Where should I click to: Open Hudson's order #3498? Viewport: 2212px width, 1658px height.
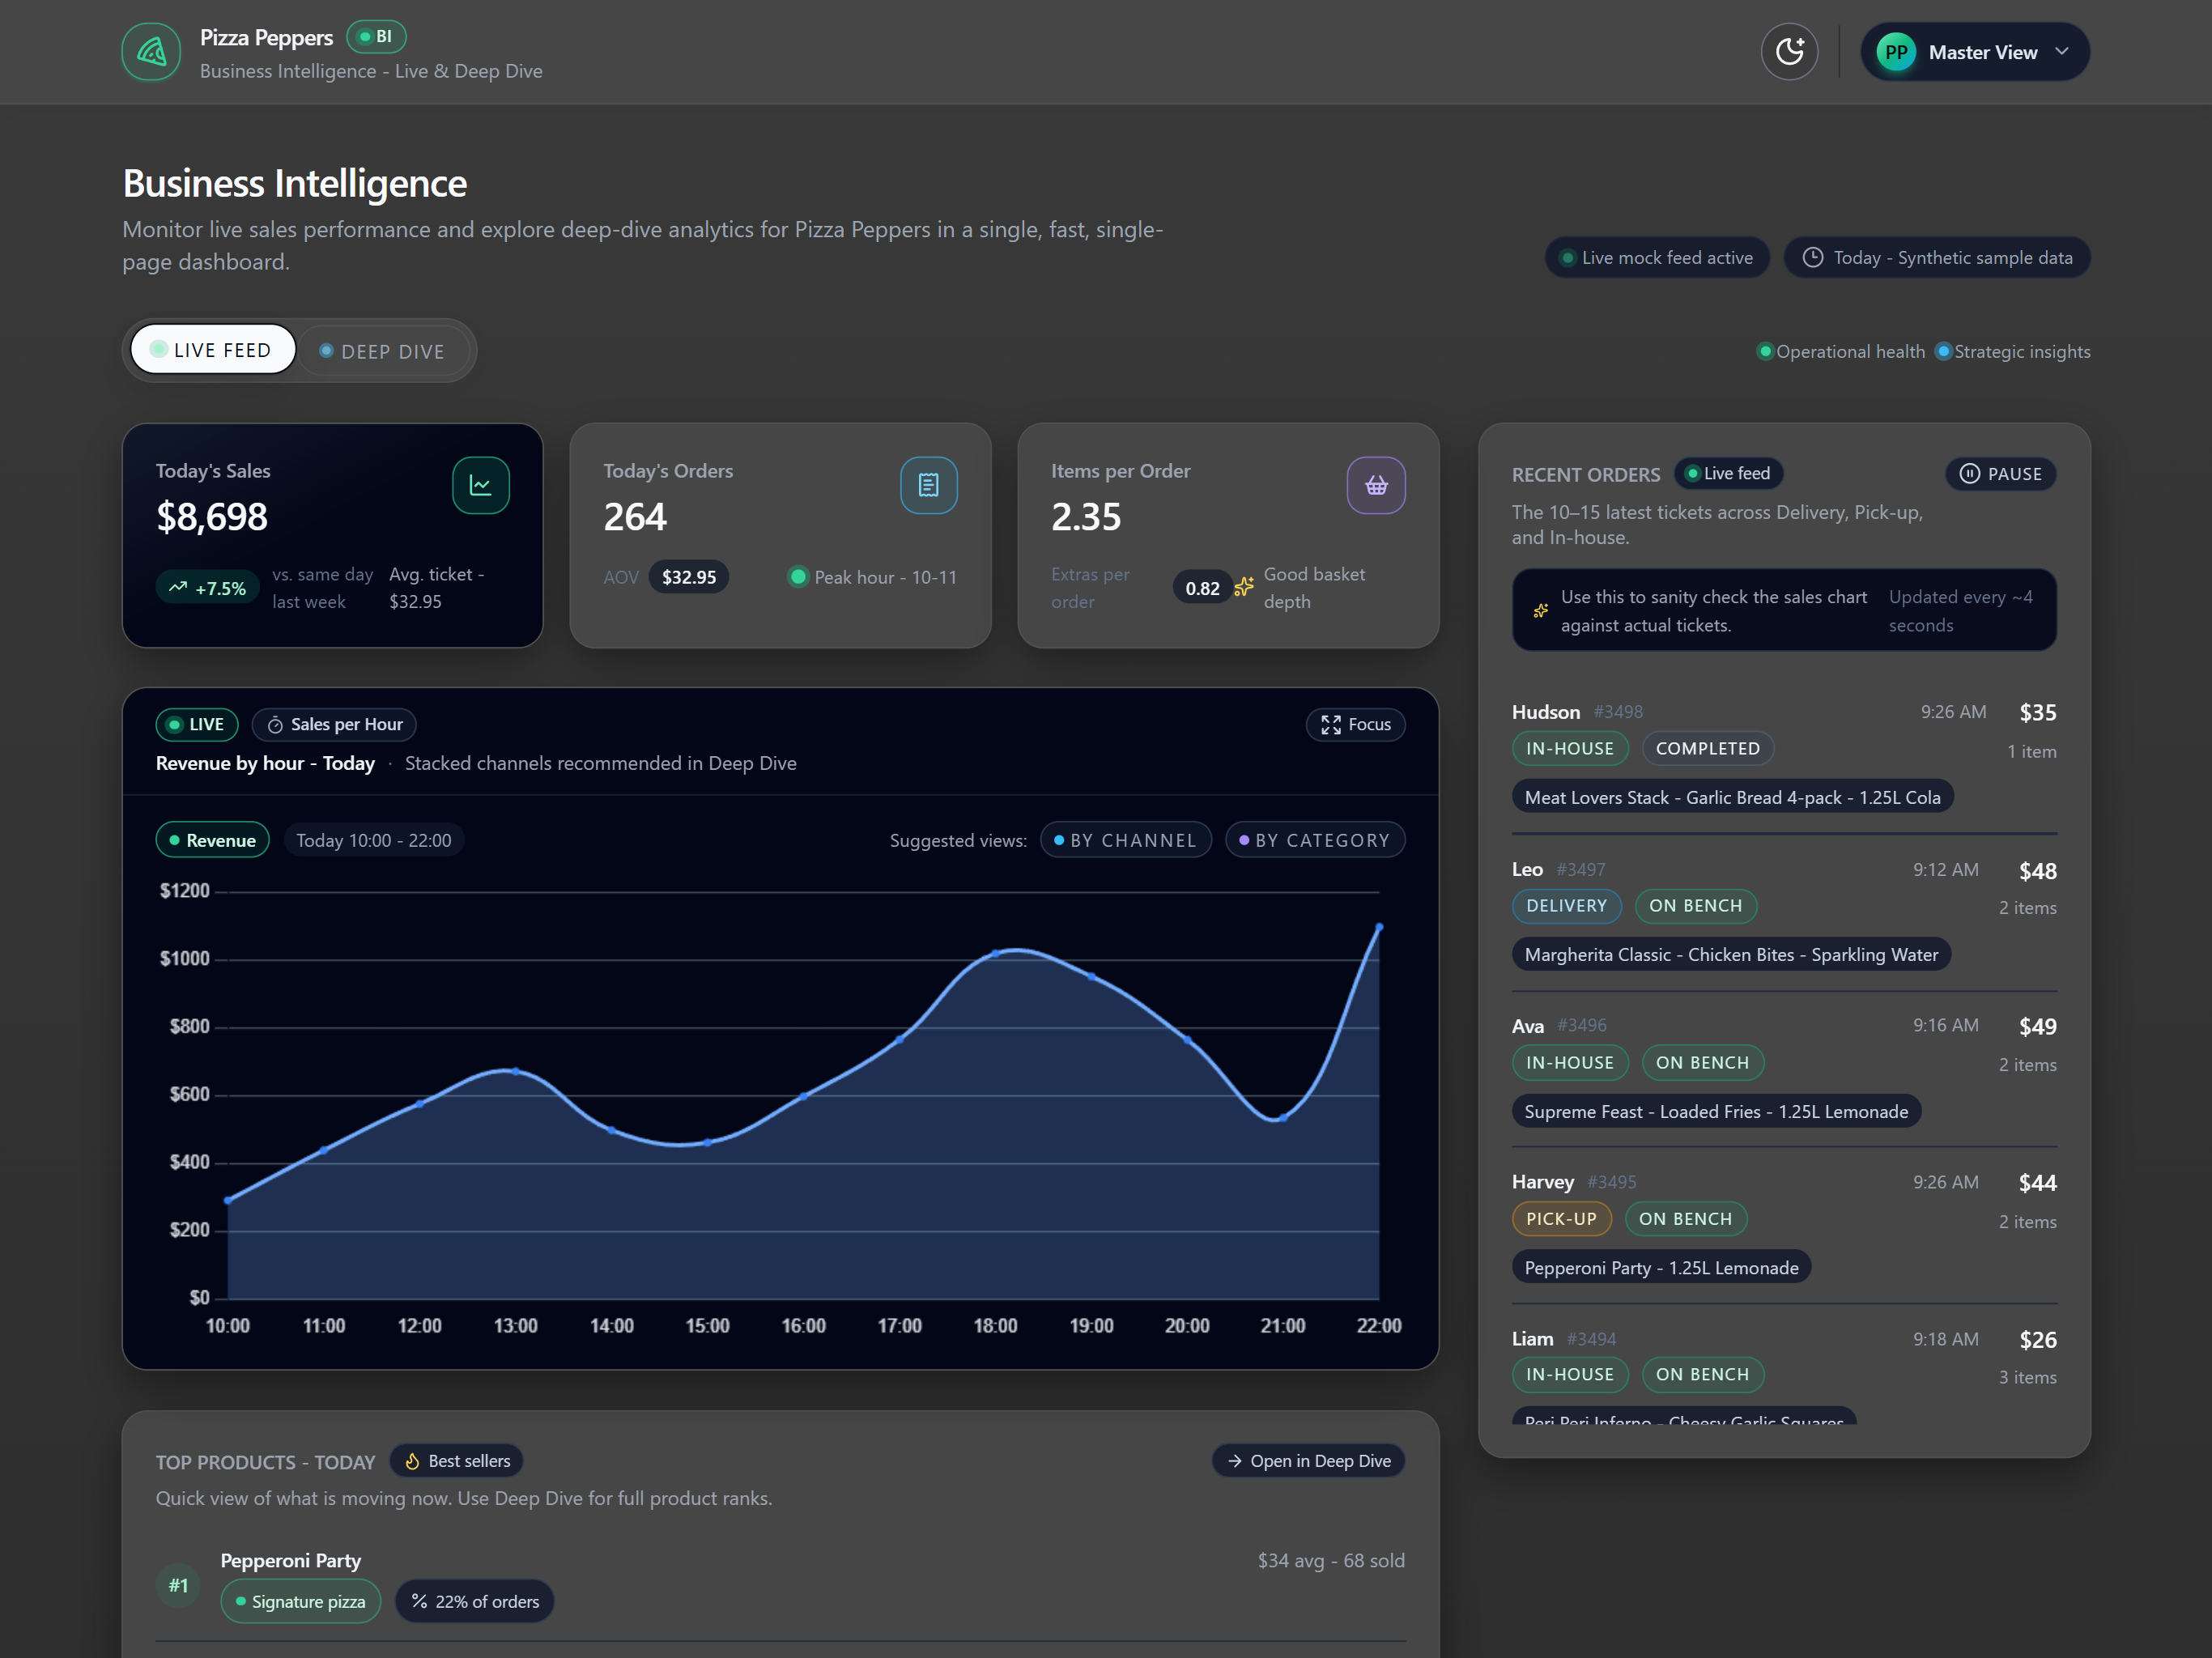(1784, 756)
